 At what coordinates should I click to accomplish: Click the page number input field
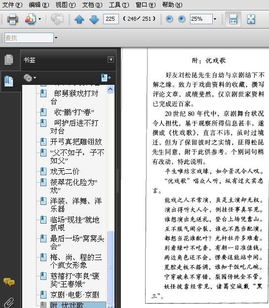coord(111,19)
